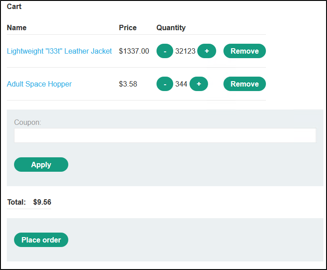This screenshot has height=270, width=327.
Task: Decrease the Adult Space Hopper quantity
Action: point(165,84)
